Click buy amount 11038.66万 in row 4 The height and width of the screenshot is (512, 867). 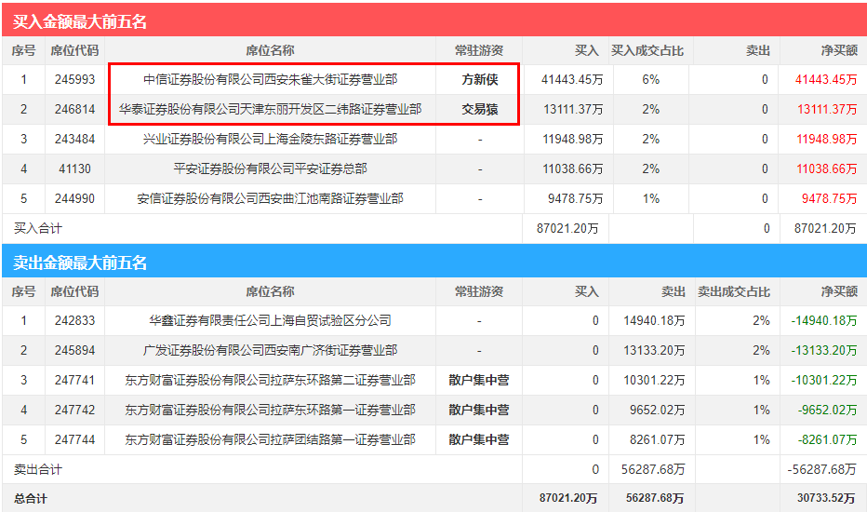pos(573,169)
